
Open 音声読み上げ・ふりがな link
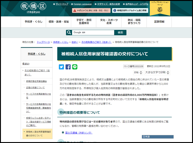click(x=137, y=4)
